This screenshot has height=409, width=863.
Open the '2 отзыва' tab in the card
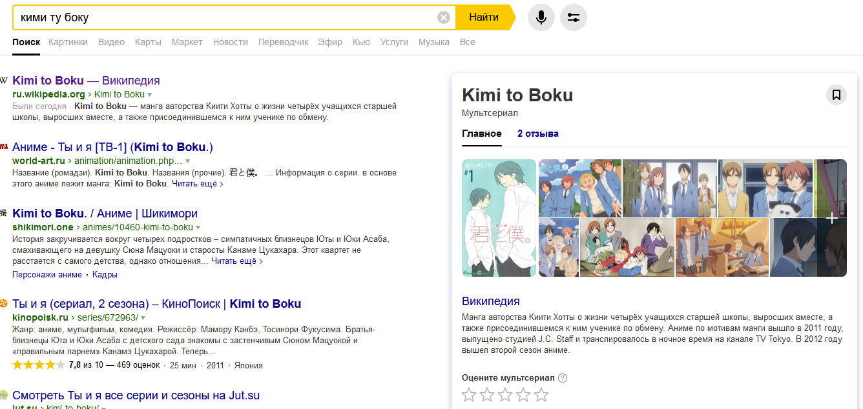[x=538, y=134]
